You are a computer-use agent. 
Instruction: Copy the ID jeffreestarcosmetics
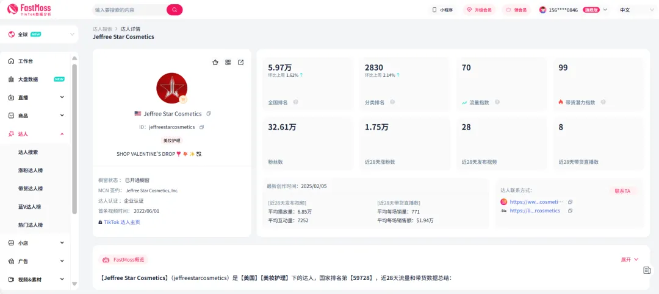pos(202,127)
